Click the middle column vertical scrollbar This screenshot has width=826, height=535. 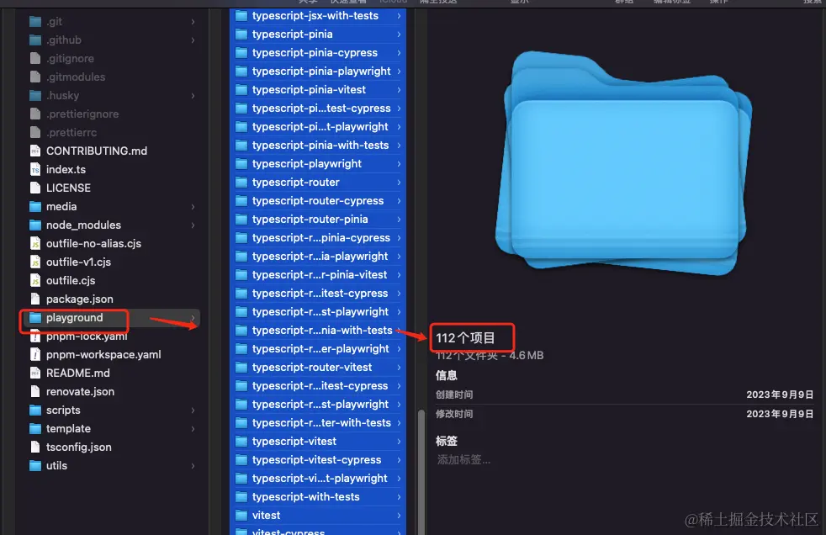[421, 472]
